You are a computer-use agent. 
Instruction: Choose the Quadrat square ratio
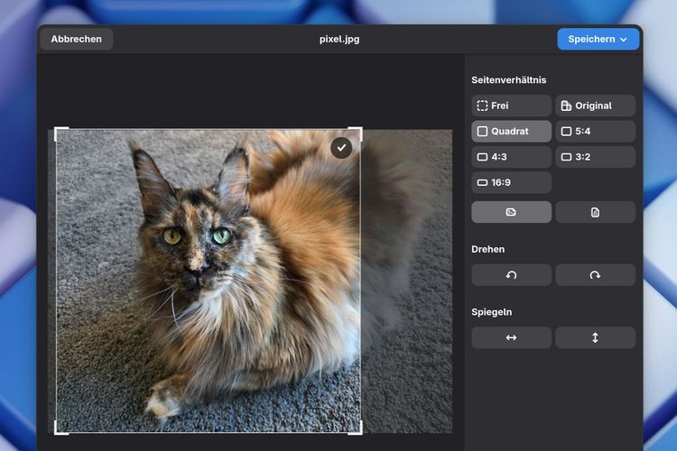511,131
